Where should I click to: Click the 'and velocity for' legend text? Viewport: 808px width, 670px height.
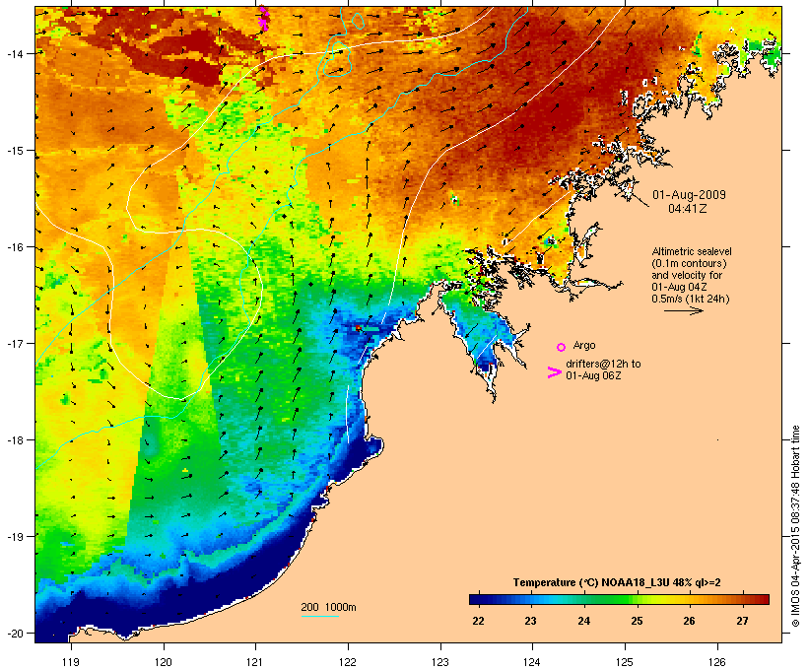tap(687, 275)
